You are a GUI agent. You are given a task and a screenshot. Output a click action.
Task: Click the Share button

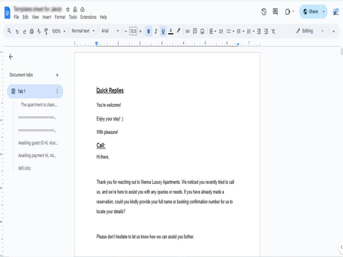click(x=310, y=12)
